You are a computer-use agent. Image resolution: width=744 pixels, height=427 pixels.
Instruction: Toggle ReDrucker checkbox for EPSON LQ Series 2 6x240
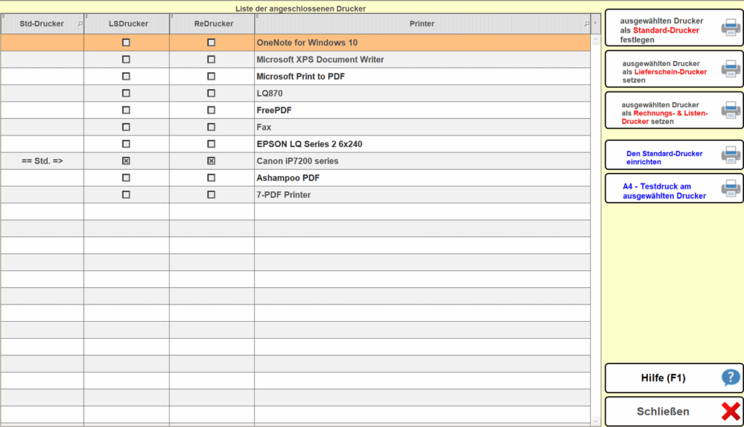click(211, 144)
